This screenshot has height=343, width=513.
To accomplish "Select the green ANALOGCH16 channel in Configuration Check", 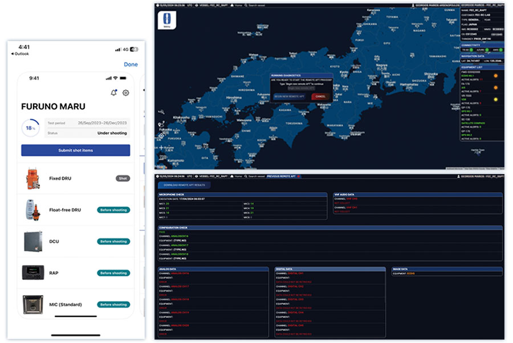I will [x=180, y=236].
